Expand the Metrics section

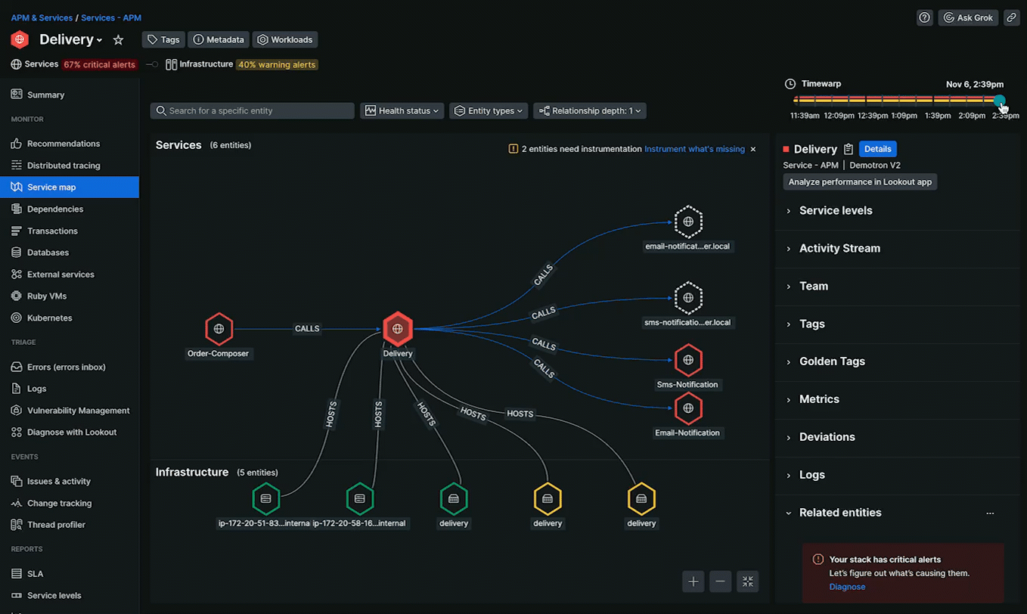[x=819, y=399]
